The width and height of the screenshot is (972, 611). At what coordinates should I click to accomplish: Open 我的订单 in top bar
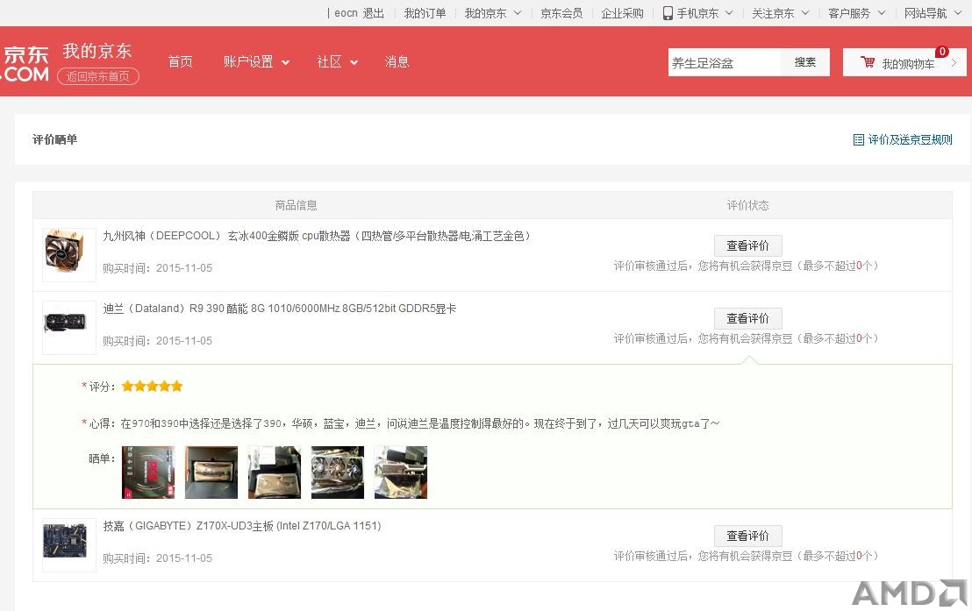(x=425, y=13)
